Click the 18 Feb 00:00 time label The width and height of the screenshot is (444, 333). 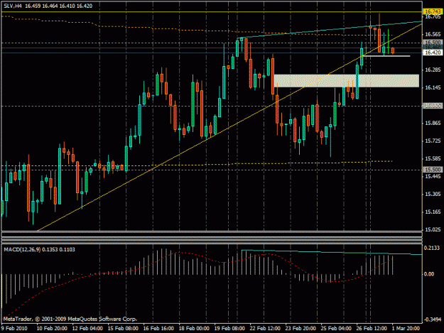coord(194,329)
